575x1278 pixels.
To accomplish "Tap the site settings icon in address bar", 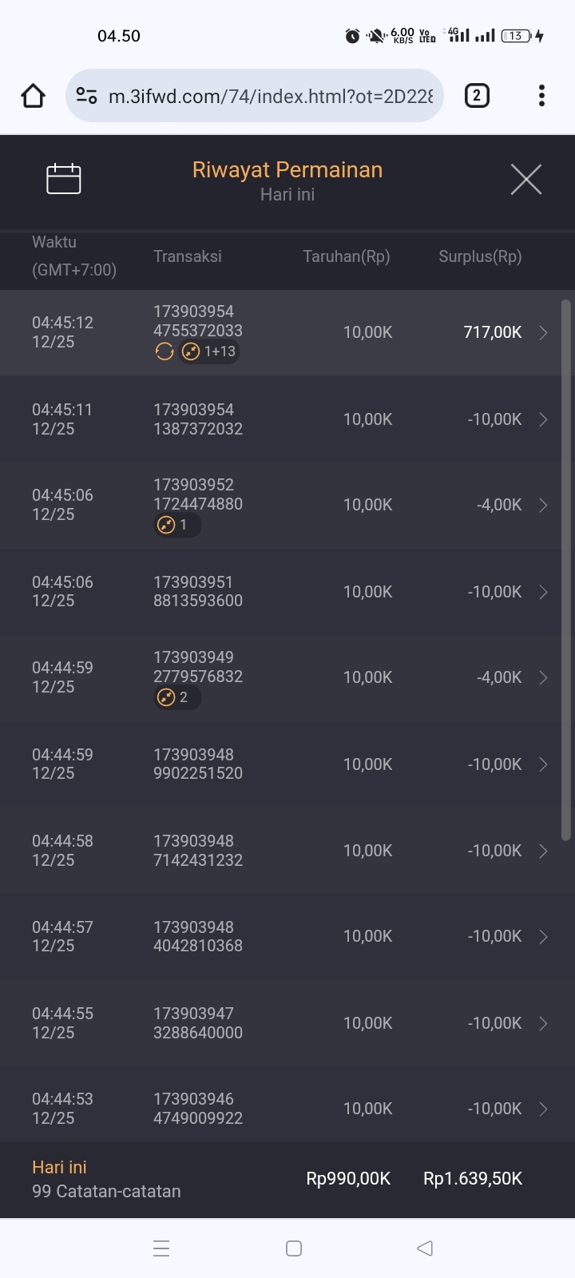I will pos(86,96).
